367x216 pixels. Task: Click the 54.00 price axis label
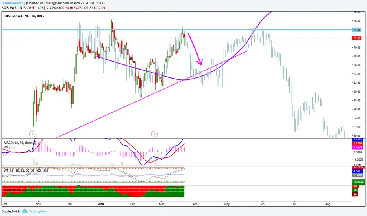357,118
